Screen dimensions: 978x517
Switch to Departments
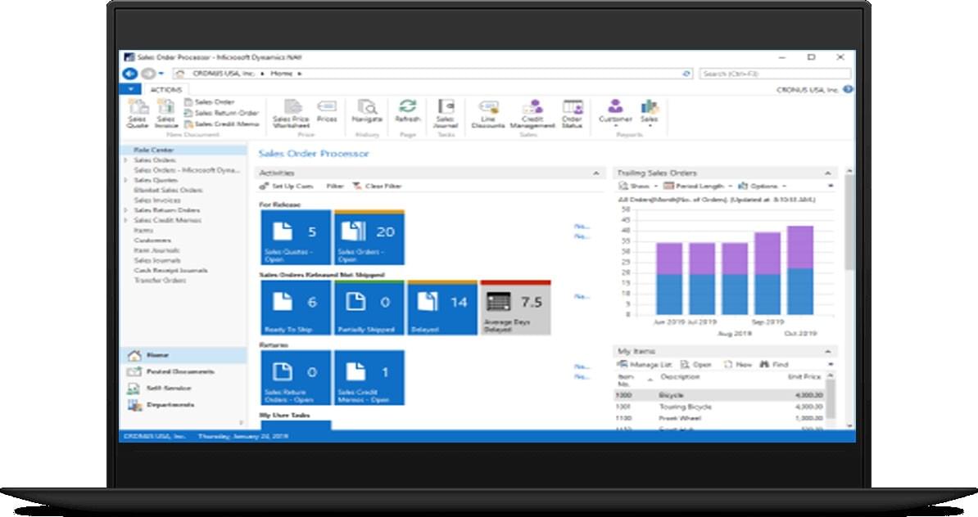click(x=183, y=405)
